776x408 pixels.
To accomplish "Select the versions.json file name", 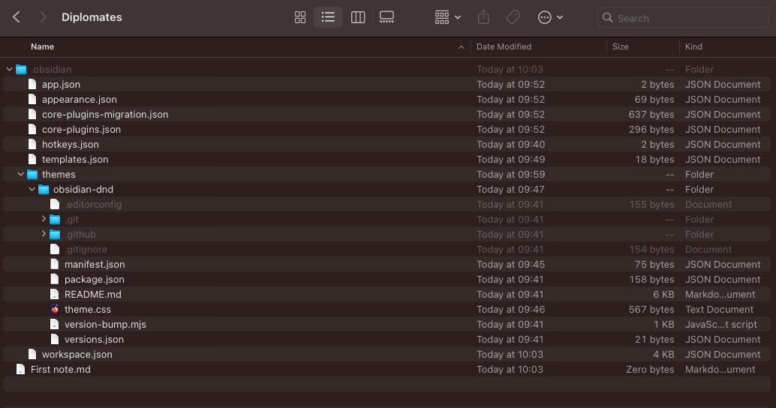I will (x=94, y=339).
